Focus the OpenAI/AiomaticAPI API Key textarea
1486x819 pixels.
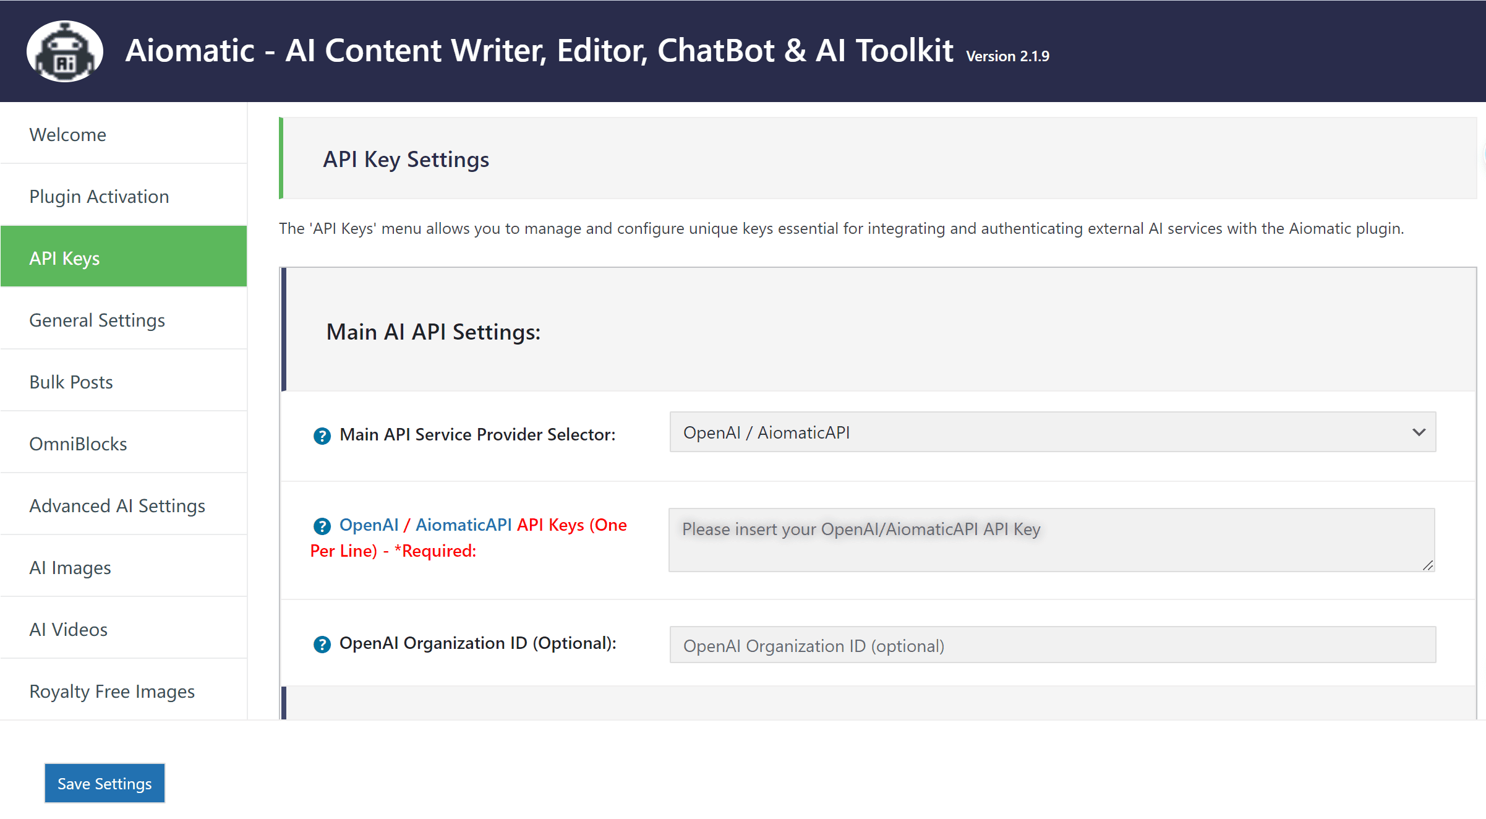coord(1052,540)
